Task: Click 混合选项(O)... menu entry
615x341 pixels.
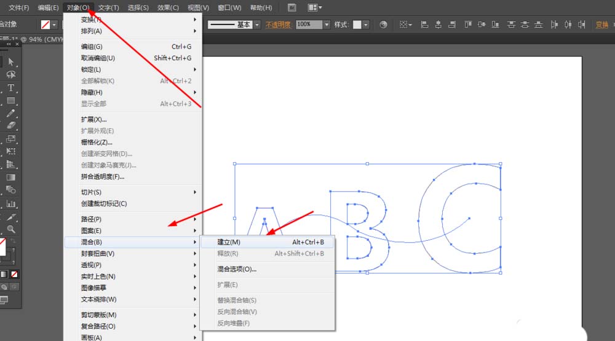Action: pos(237,269)
